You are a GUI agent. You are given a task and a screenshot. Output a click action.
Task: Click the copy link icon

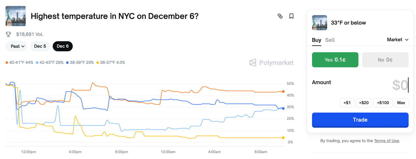[280, 16]
